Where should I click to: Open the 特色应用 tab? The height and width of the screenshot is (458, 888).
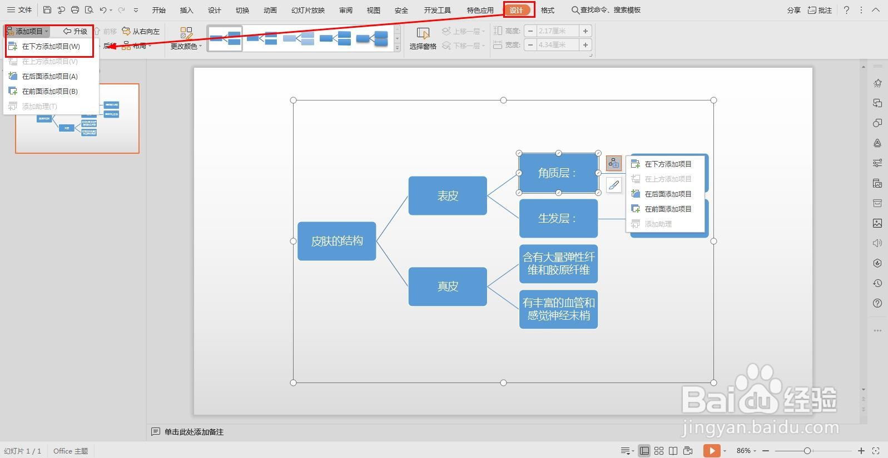tap(480, 10)
